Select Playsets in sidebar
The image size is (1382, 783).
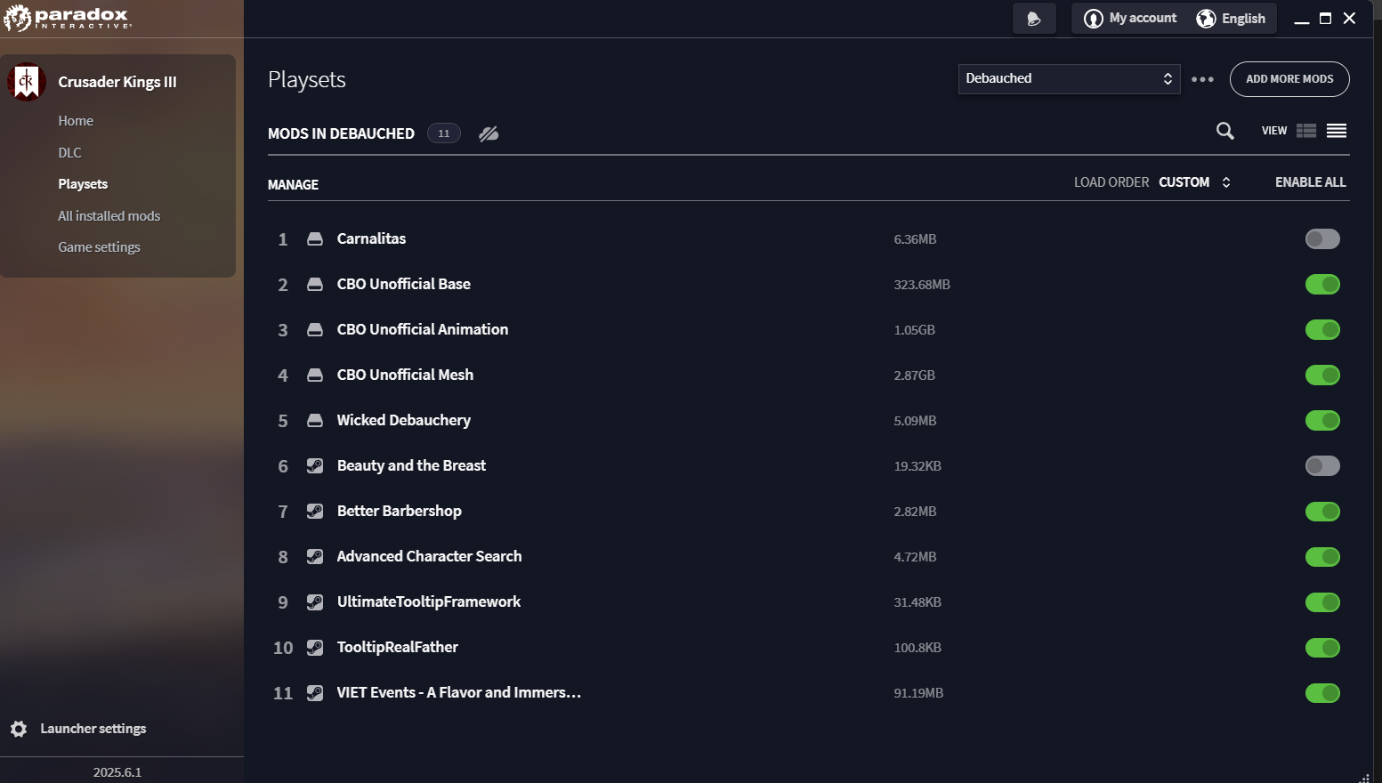click(x=83, y=183)
